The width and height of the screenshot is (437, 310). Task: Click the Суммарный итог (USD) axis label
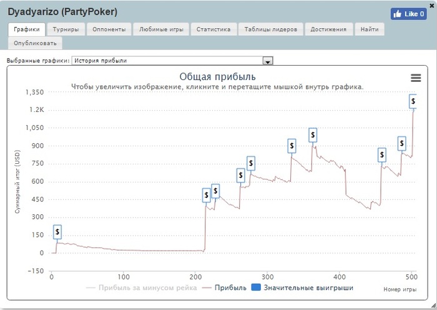[17, 182]
